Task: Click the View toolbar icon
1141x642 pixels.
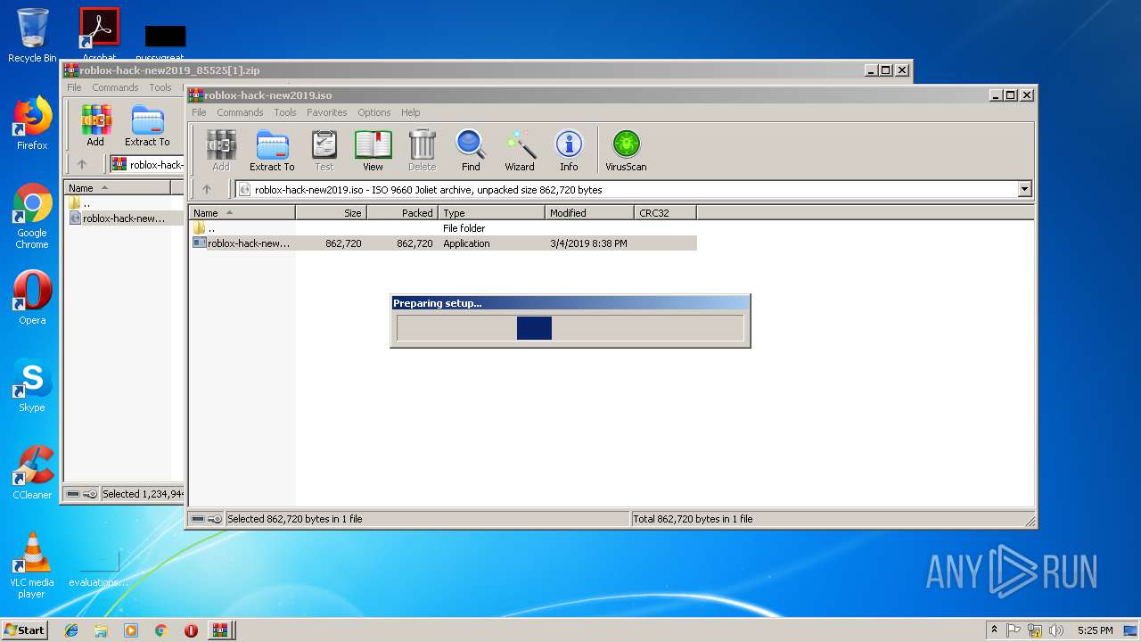Action: coord(373,151)
